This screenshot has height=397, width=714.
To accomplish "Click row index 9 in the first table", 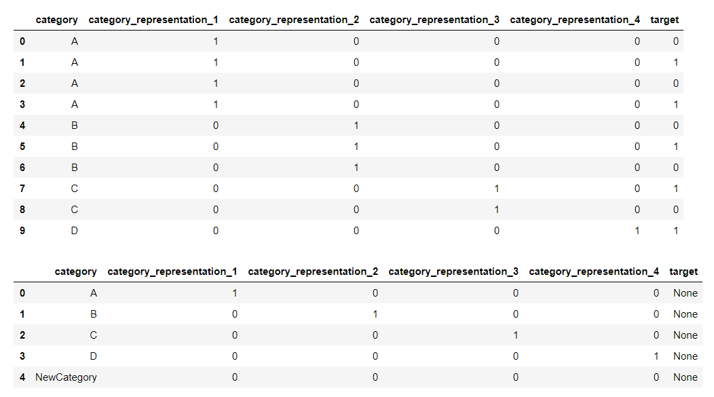I will coord(22,231).
